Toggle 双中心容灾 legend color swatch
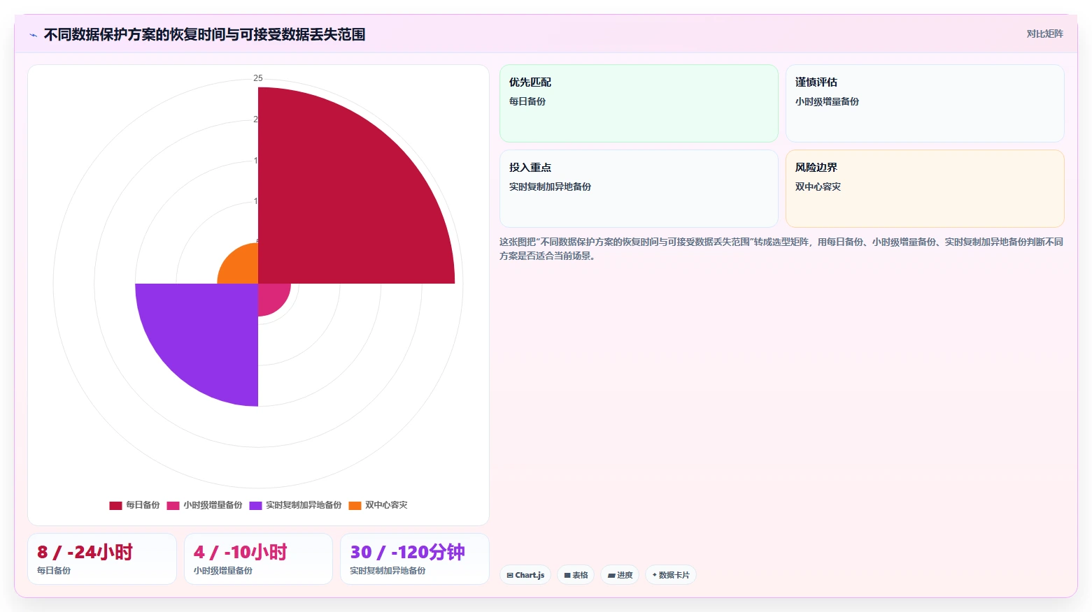Viewport: 1092px width, 612px height. [x=355, y=506]
